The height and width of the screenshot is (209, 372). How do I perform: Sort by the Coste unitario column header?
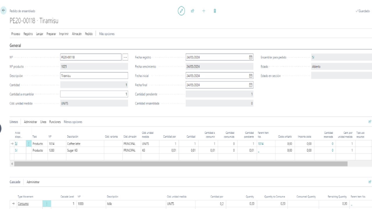pos(285,136)
